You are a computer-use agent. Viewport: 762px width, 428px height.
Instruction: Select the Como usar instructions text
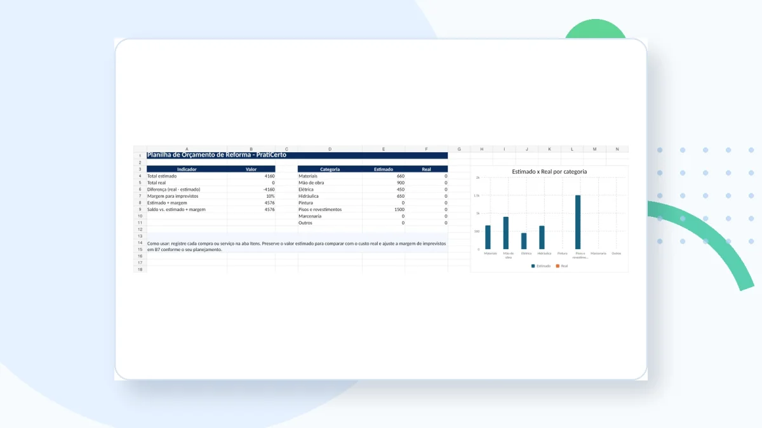click(x=297, y=246)
